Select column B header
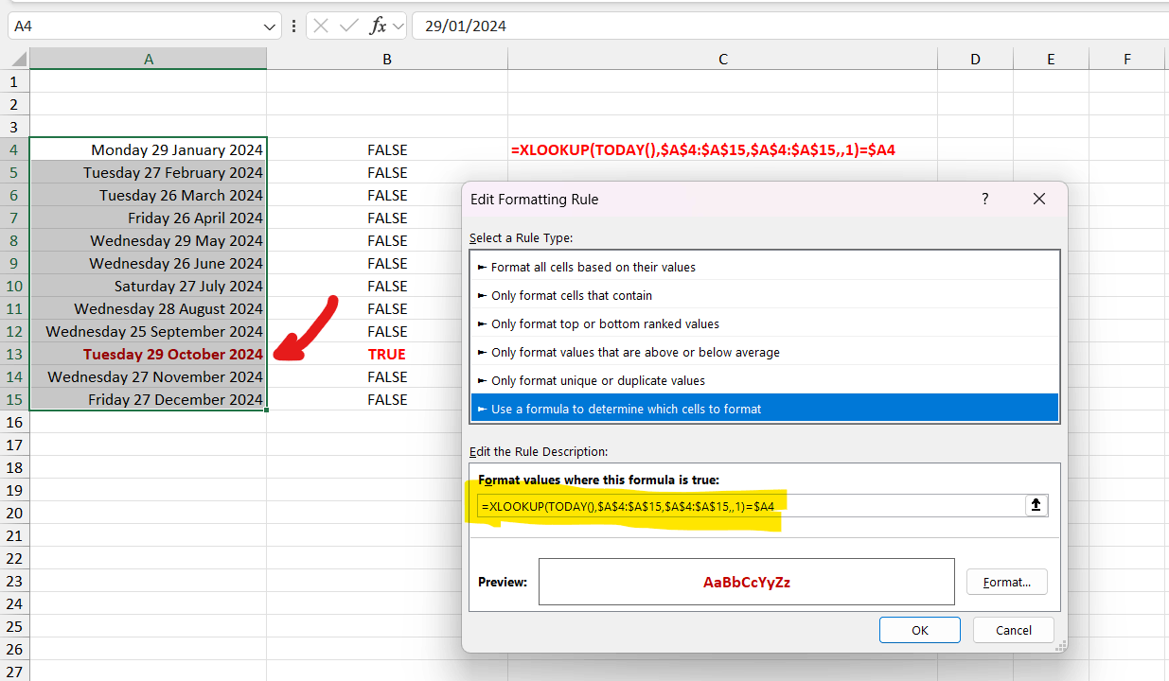 pyautogui.click(x=387, y=59)
